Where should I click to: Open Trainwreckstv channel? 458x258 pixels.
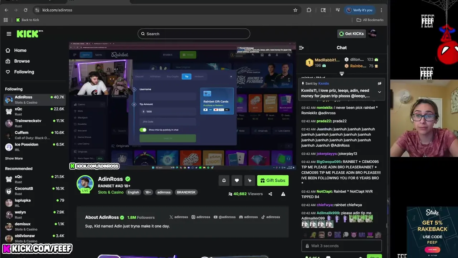pos(35,123)
